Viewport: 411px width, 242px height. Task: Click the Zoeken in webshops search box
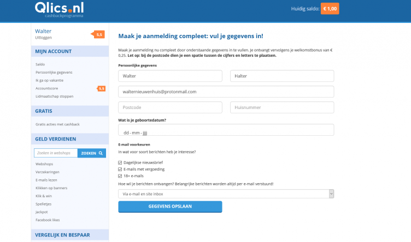pos(56,153)
